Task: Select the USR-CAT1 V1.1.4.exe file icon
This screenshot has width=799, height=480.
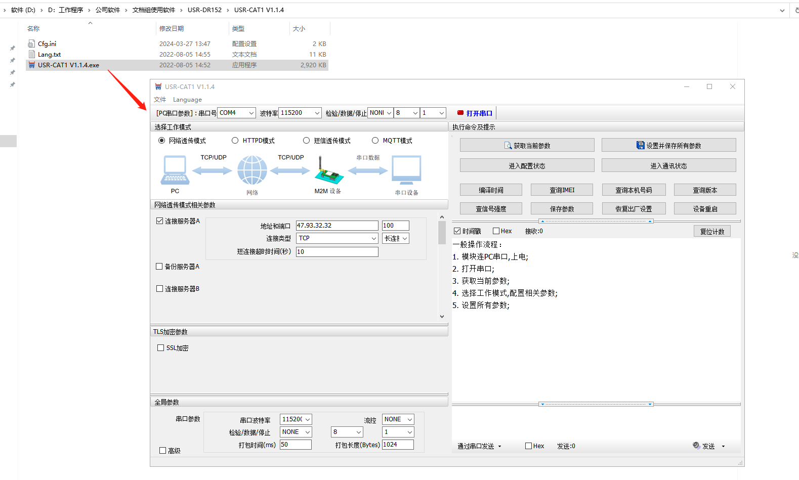Action: [x=32, y=65]
